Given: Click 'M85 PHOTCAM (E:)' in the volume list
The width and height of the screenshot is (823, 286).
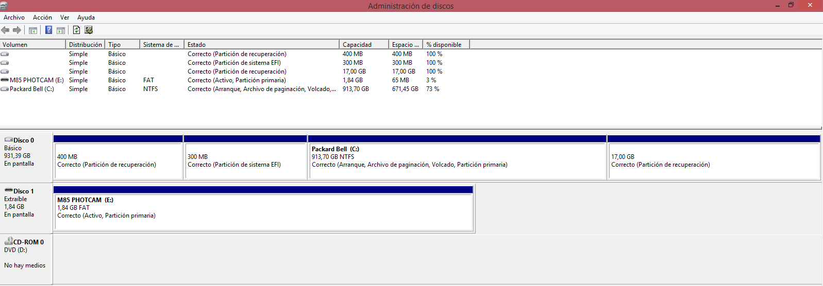Looking at the screenshot, I should pyautogui.click(x=37, y=80).
